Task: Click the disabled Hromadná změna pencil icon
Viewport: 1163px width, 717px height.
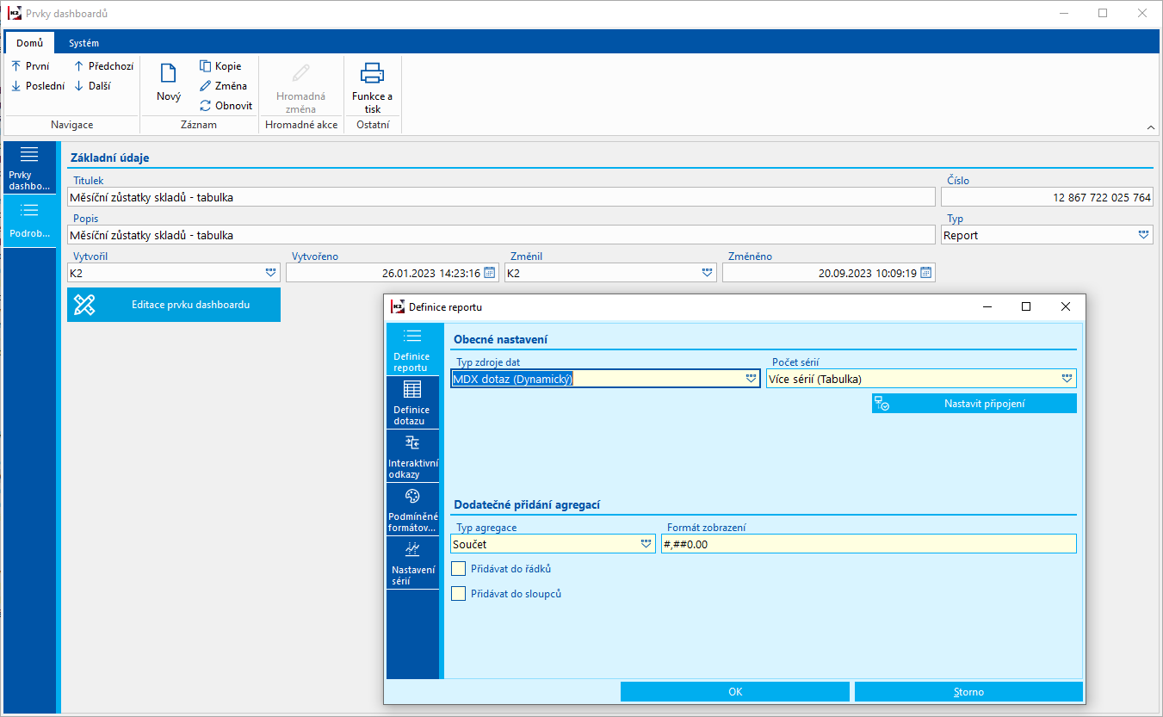Action: click(301, 72)
